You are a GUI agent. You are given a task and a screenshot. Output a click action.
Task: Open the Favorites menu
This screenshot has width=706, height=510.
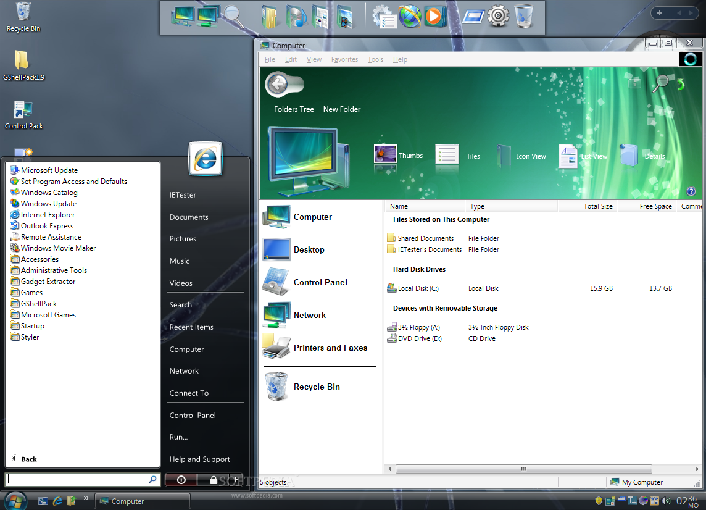(x=344, y=59)
